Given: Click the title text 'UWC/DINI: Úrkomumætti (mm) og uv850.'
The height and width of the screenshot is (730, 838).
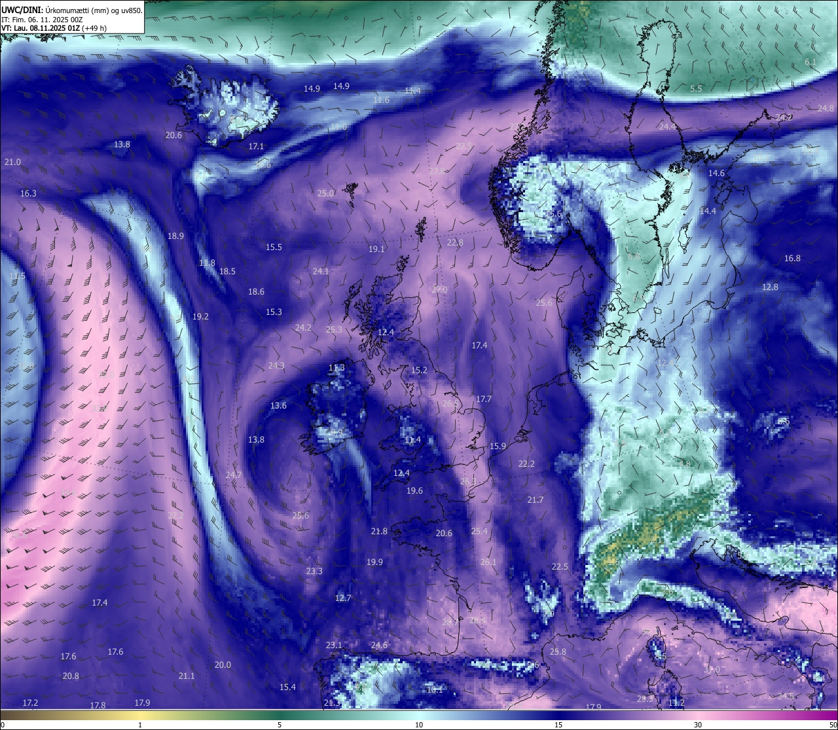Looking at the screenshot, I should click(x=72, y=10).
